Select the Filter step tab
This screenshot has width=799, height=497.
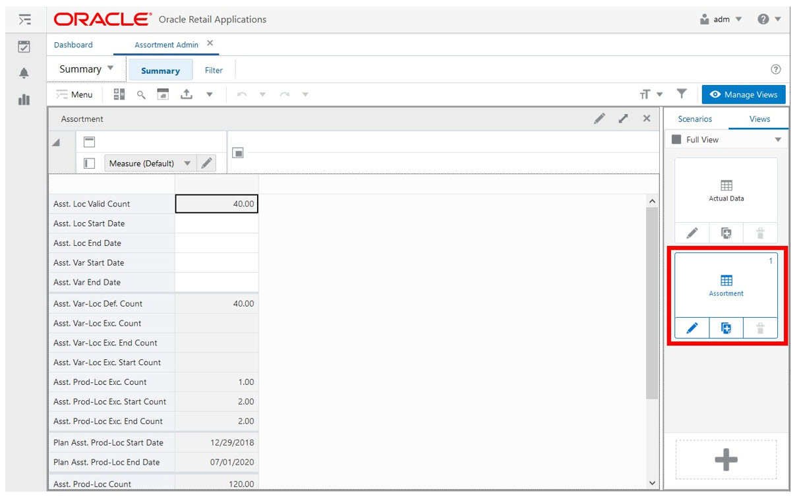214,71
